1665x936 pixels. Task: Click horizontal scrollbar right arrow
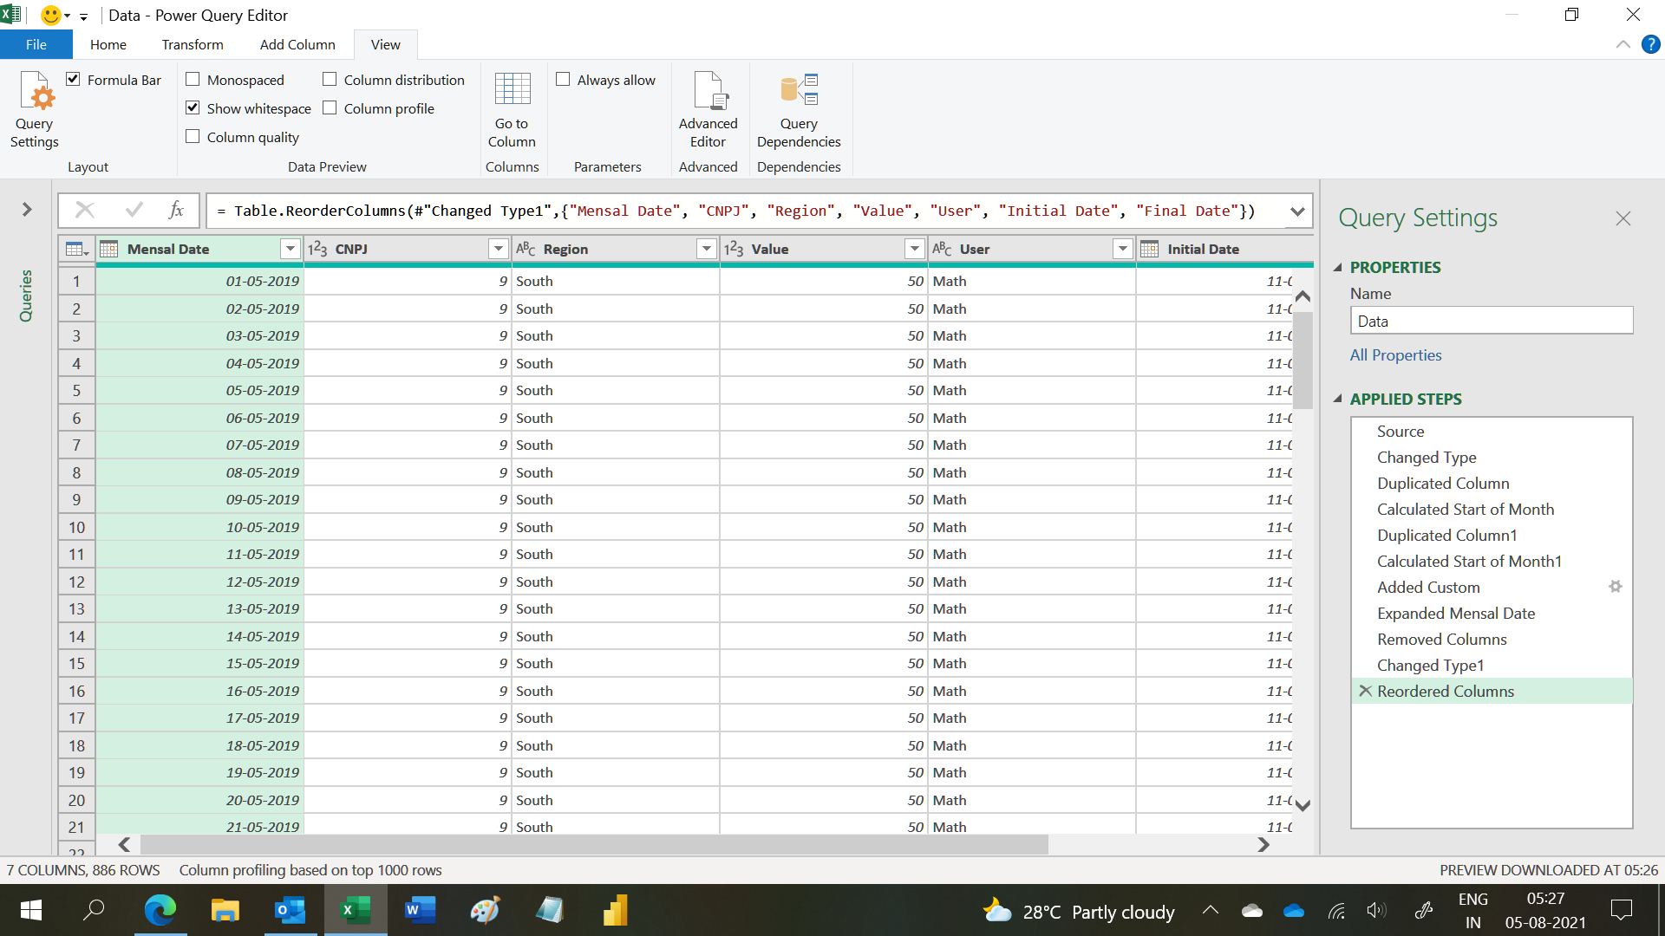coord(1263,844)
